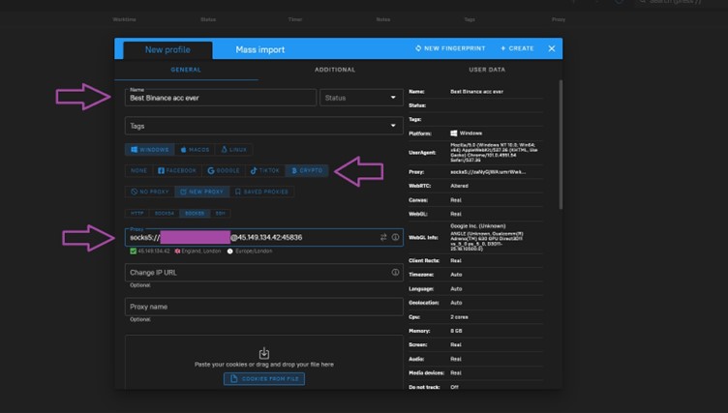
Task: Pick the Linux platform option
Action: (x=235, y=150)
